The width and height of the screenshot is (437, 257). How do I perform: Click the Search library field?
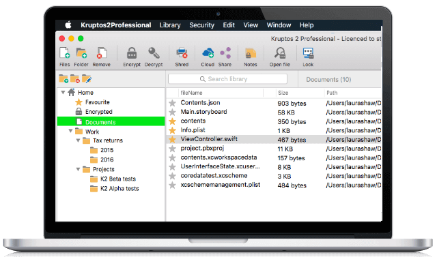tap(227, 79)
